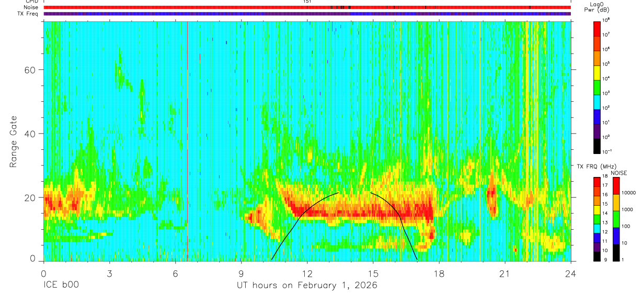642x296 pixels.
Task: Click the x-axis tick label '12'
Action: [x=307, y=274]
